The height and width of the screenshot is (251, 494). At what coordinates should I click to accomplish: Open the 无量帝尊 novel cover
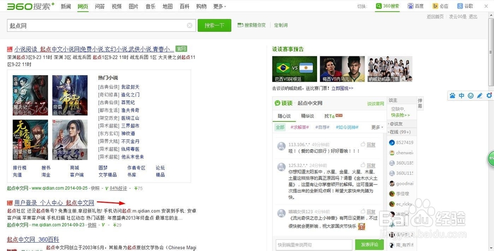(30, 139)
